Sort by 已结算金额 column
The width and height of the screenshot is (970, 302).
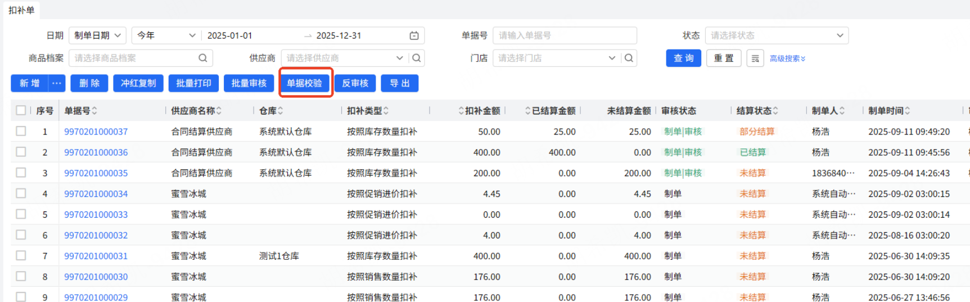(528, 111)
